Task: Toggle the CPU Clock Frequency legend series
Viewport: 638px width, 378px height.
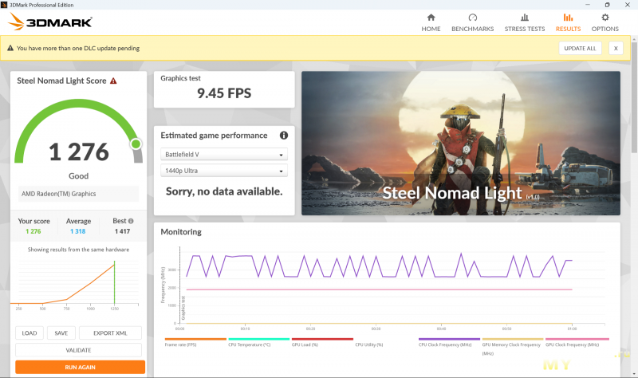Action: (x=449, y=341)
